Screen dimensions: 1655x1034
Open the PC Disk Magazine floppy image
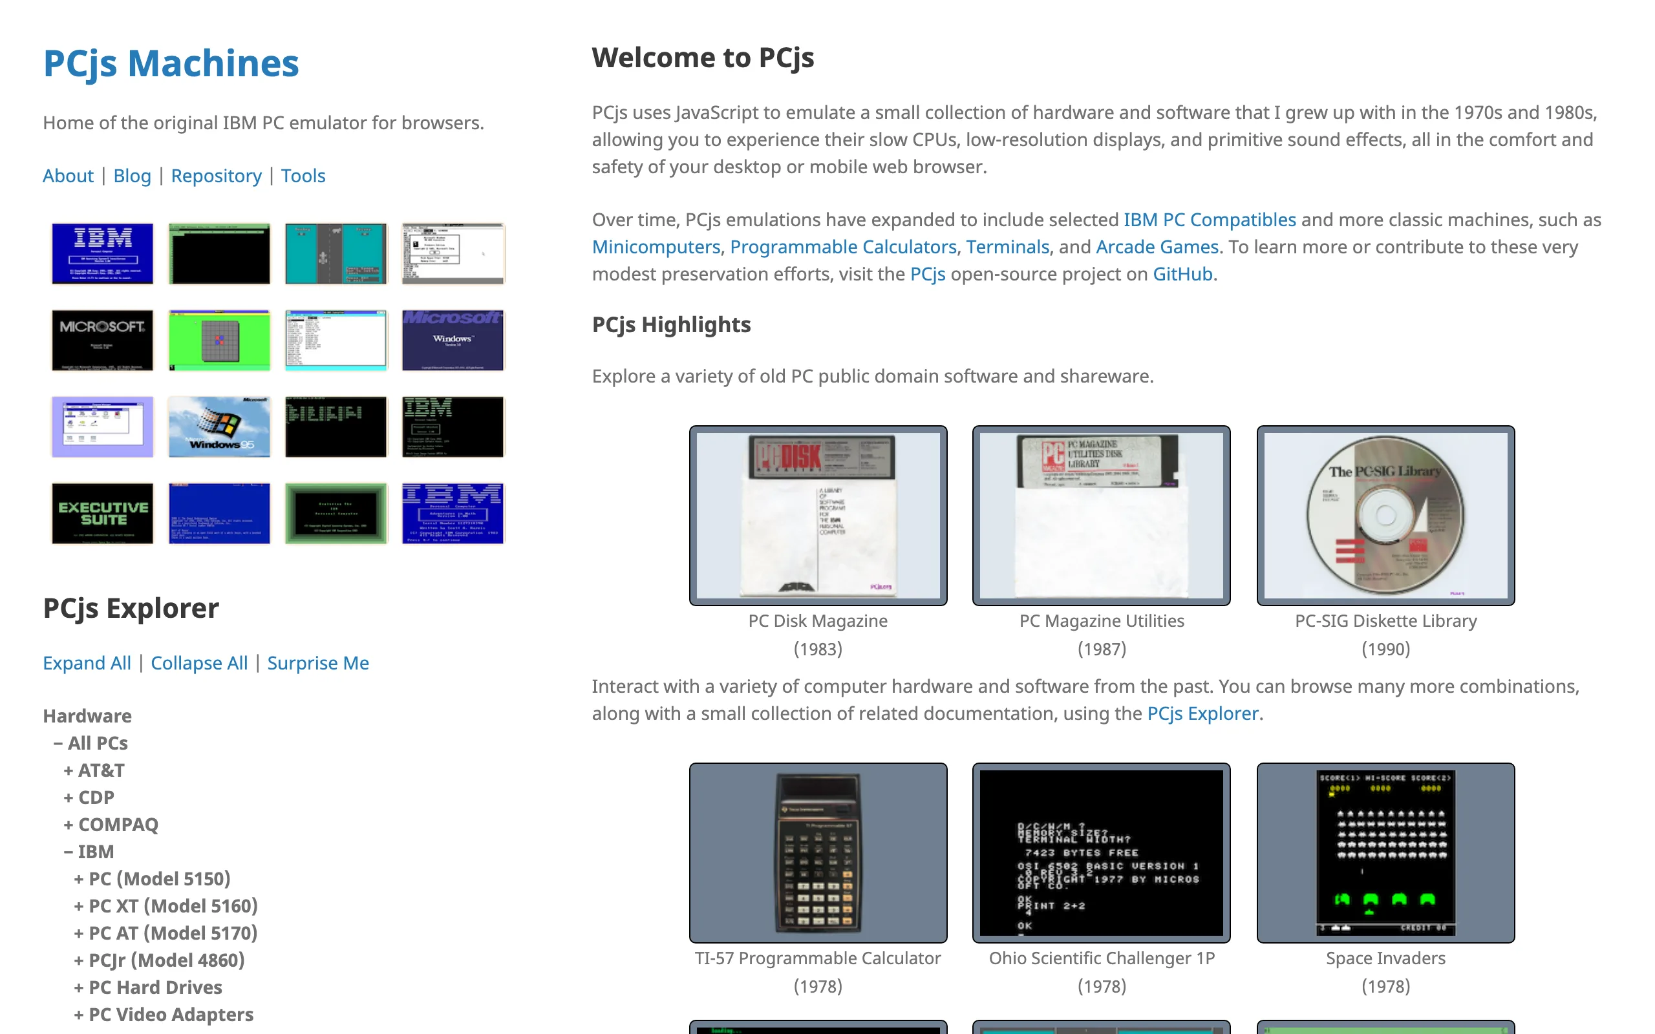818,516
